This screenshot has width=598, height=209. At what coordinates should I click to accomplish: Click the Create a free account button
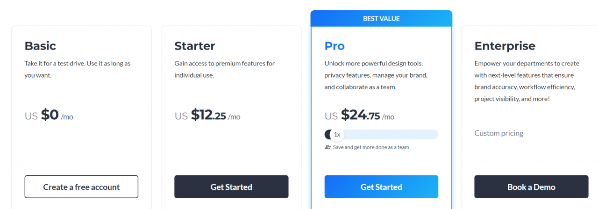tap(81, 187)
